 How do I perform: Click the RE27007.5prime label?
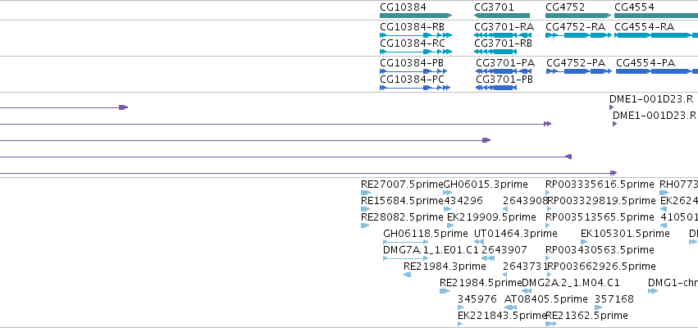(x=402, y=184)
